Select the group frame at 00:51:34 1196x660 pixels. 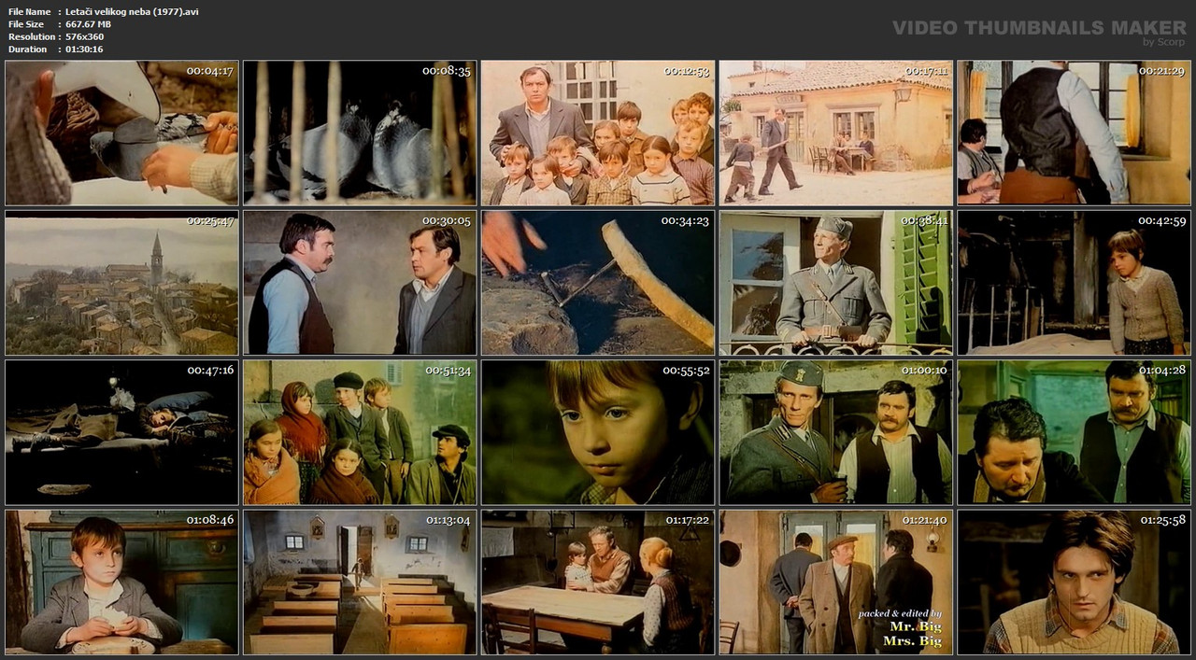point(360,432)
